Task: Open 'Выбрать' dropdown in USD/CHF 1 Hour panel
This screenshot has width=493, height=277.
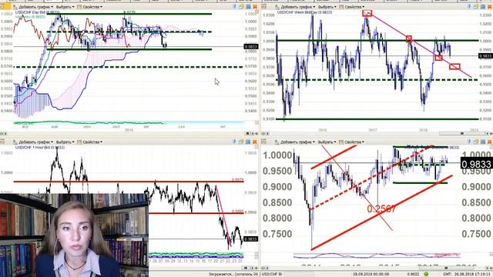Action: [x=65, y=142]
